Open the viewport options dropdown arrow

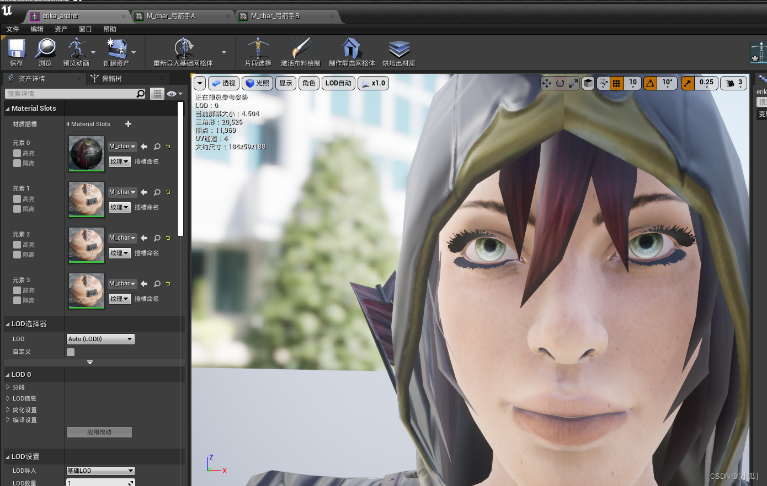[x=200, y=83]
